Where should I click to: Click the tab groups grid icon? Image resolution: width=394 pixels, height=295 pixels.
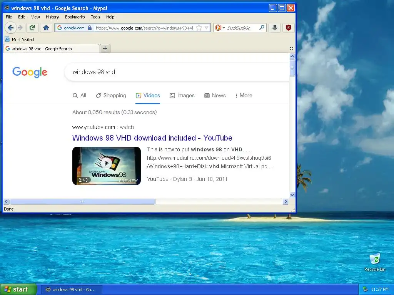292,48
